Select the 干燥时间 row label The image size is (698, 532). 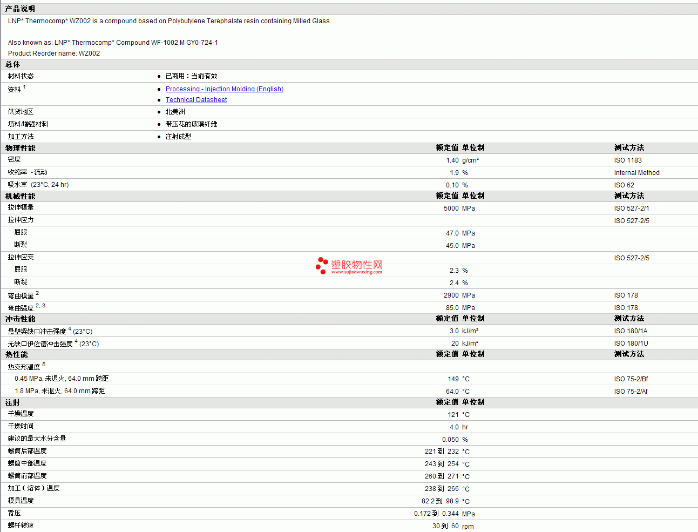coord(21,426)
